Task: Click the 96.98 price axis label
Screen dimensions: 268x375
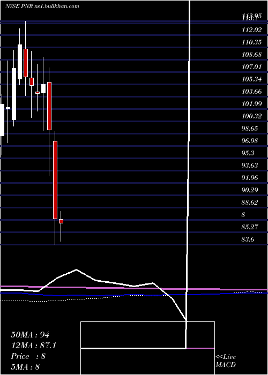Action: (250, 140)
